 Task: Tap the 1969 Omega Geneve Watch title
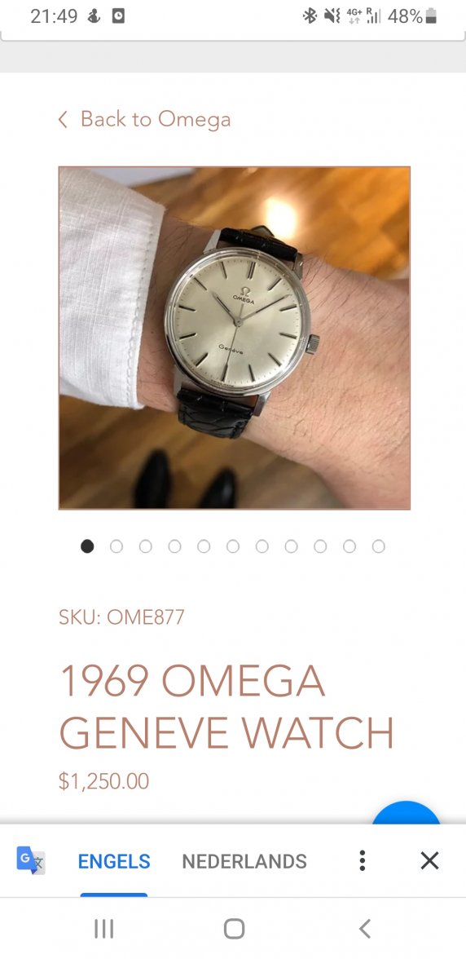pyautogui.click(x=226, y=707)
